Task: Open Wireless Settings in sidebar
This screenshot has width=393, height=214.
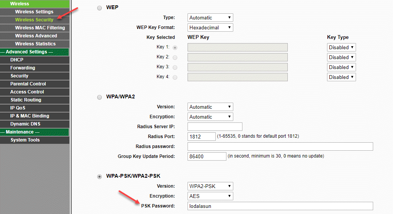Action: 34,12
